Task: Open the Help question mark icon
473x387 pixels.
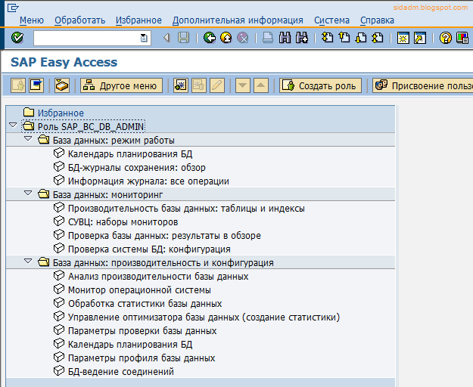Action: point(445,38)
